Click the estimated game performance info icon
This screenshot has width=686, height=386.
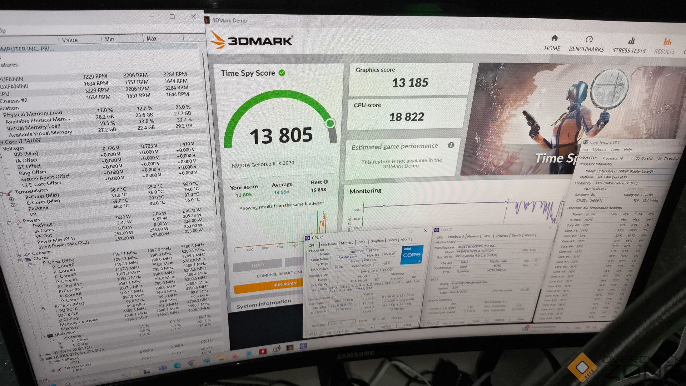pos(451,145)
